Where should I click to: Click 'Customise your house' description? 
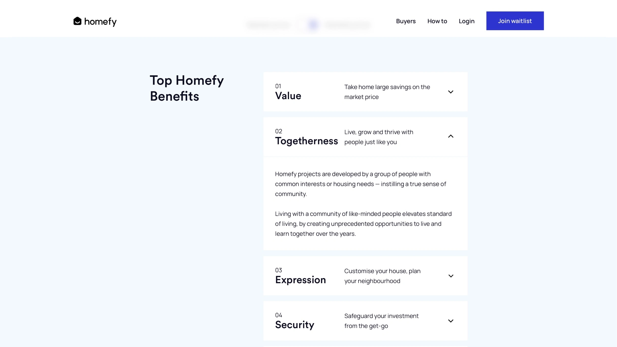(382, 276)
